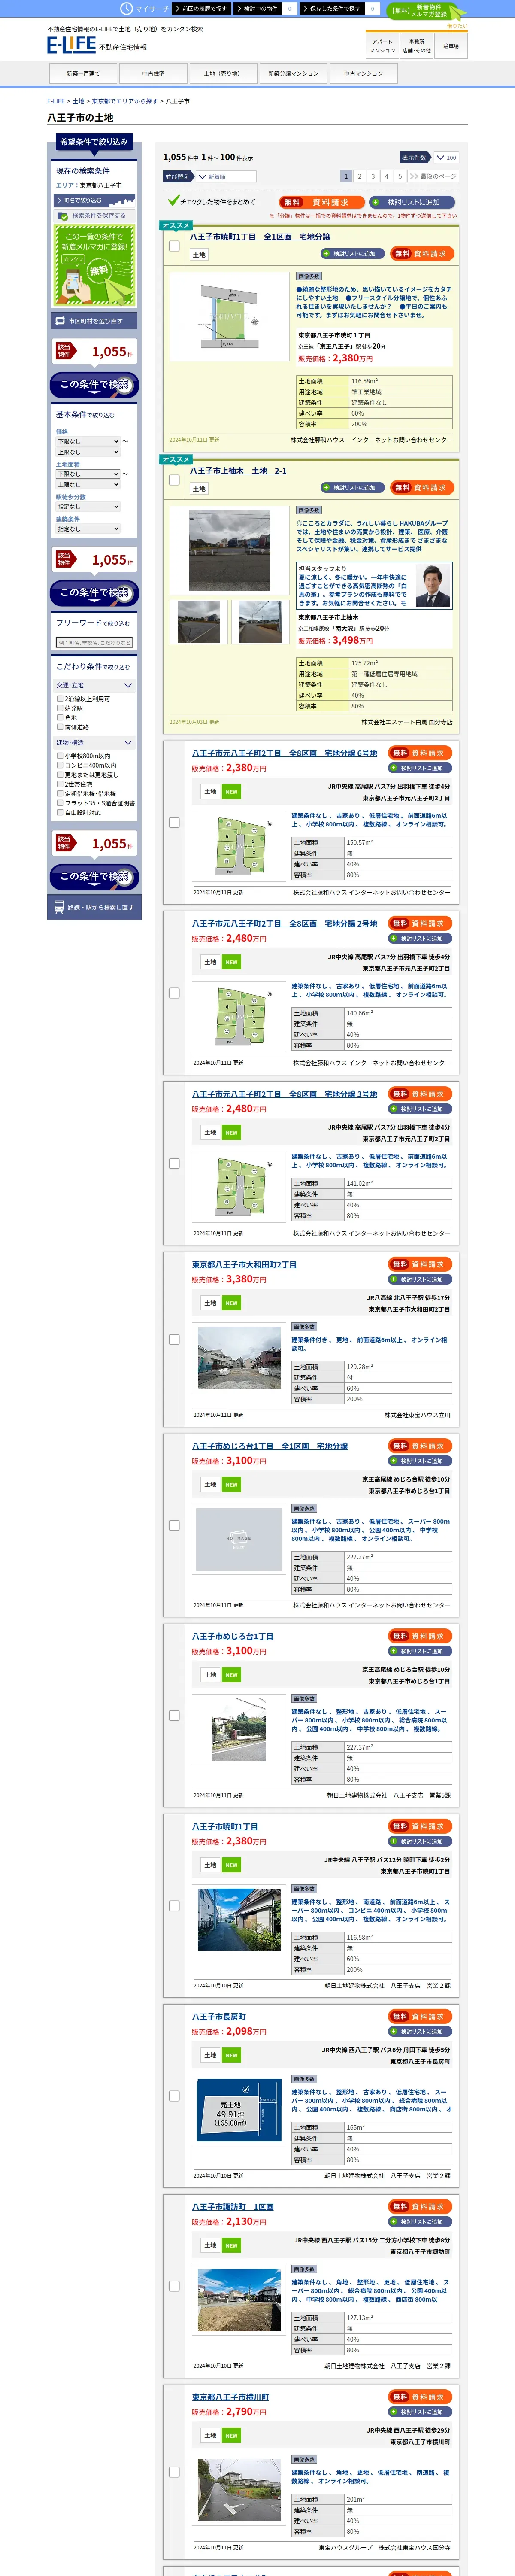Open the 新築一戸建て tab

(x=83, y=73)
